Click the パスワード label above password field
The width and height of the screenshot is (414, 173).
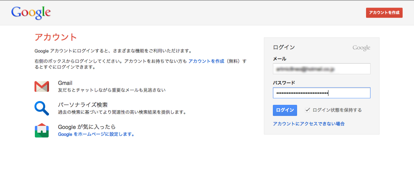point(284,83)
